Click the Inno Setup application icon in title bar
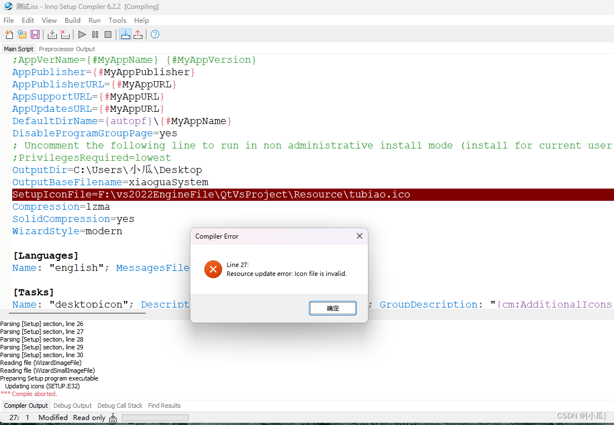 click(8, 6)
